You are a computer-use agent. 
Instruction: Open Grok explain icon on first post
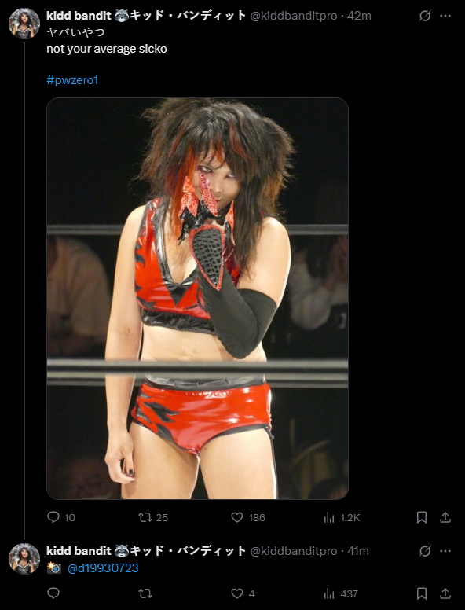click(x=425, y=16)
